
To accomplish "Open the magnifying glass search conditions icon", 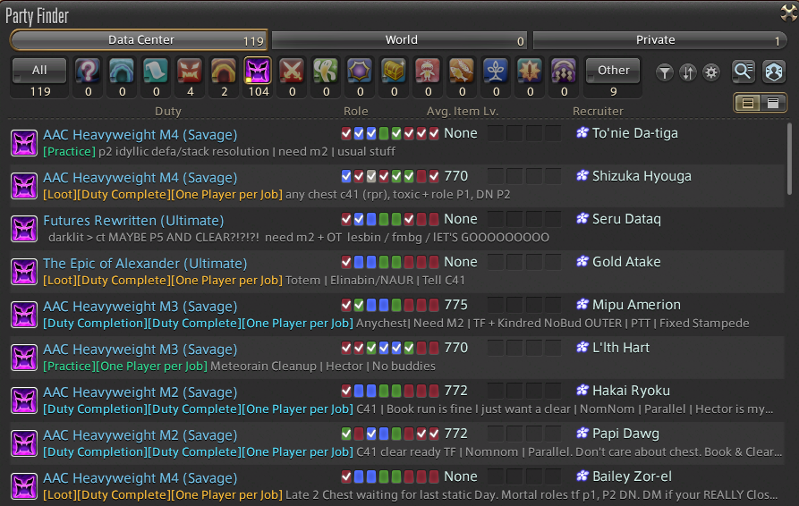I will (x=744, y=72).
